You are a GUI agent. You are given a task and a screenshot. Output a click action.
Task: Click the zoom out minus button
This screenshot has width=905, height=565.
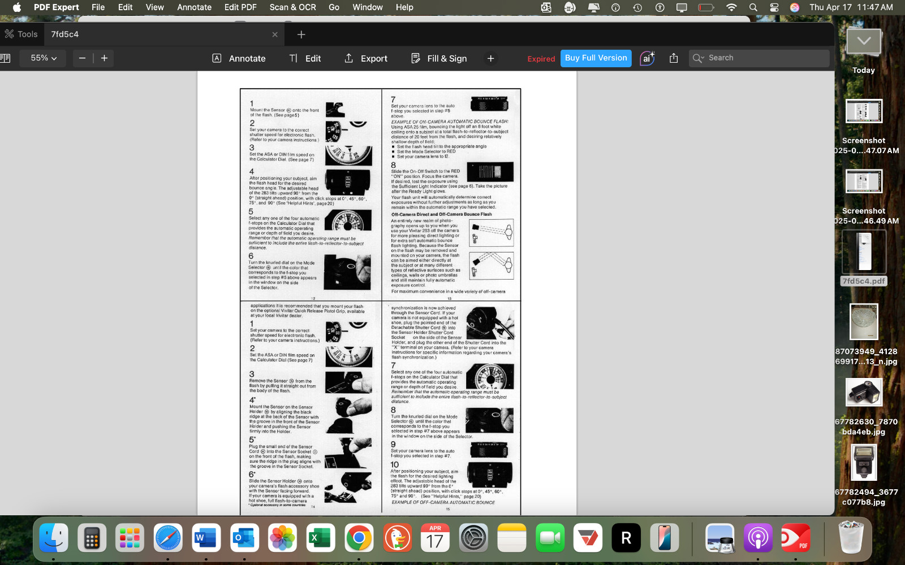point(83,58)
